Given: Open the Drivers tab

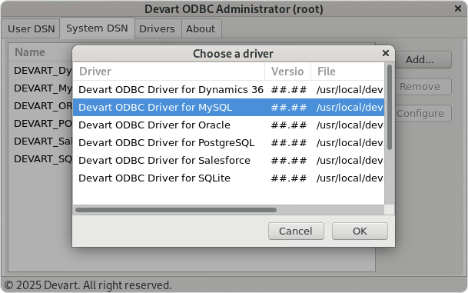Looking at the screenshot, I should pos(158,29).
